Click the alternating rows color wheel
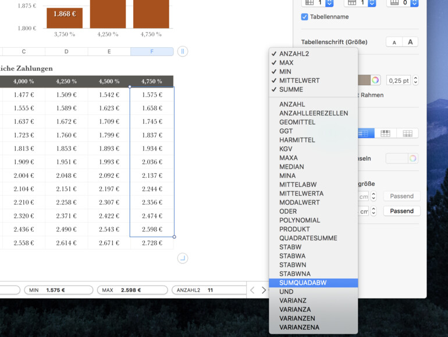 pos(413,159)
